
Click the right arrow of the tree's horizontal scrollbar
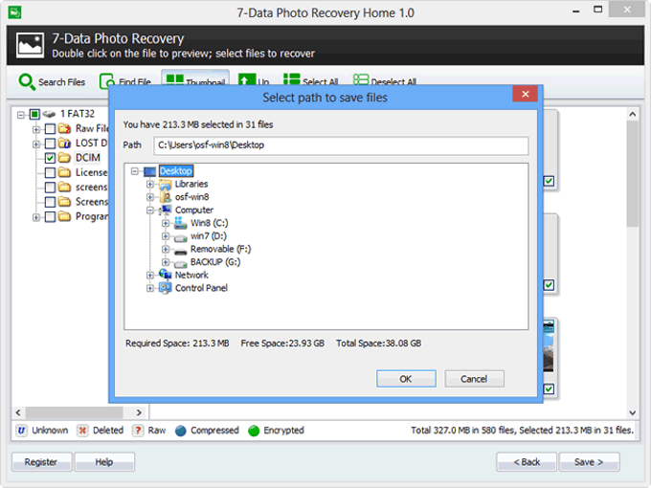click(140, 412)
